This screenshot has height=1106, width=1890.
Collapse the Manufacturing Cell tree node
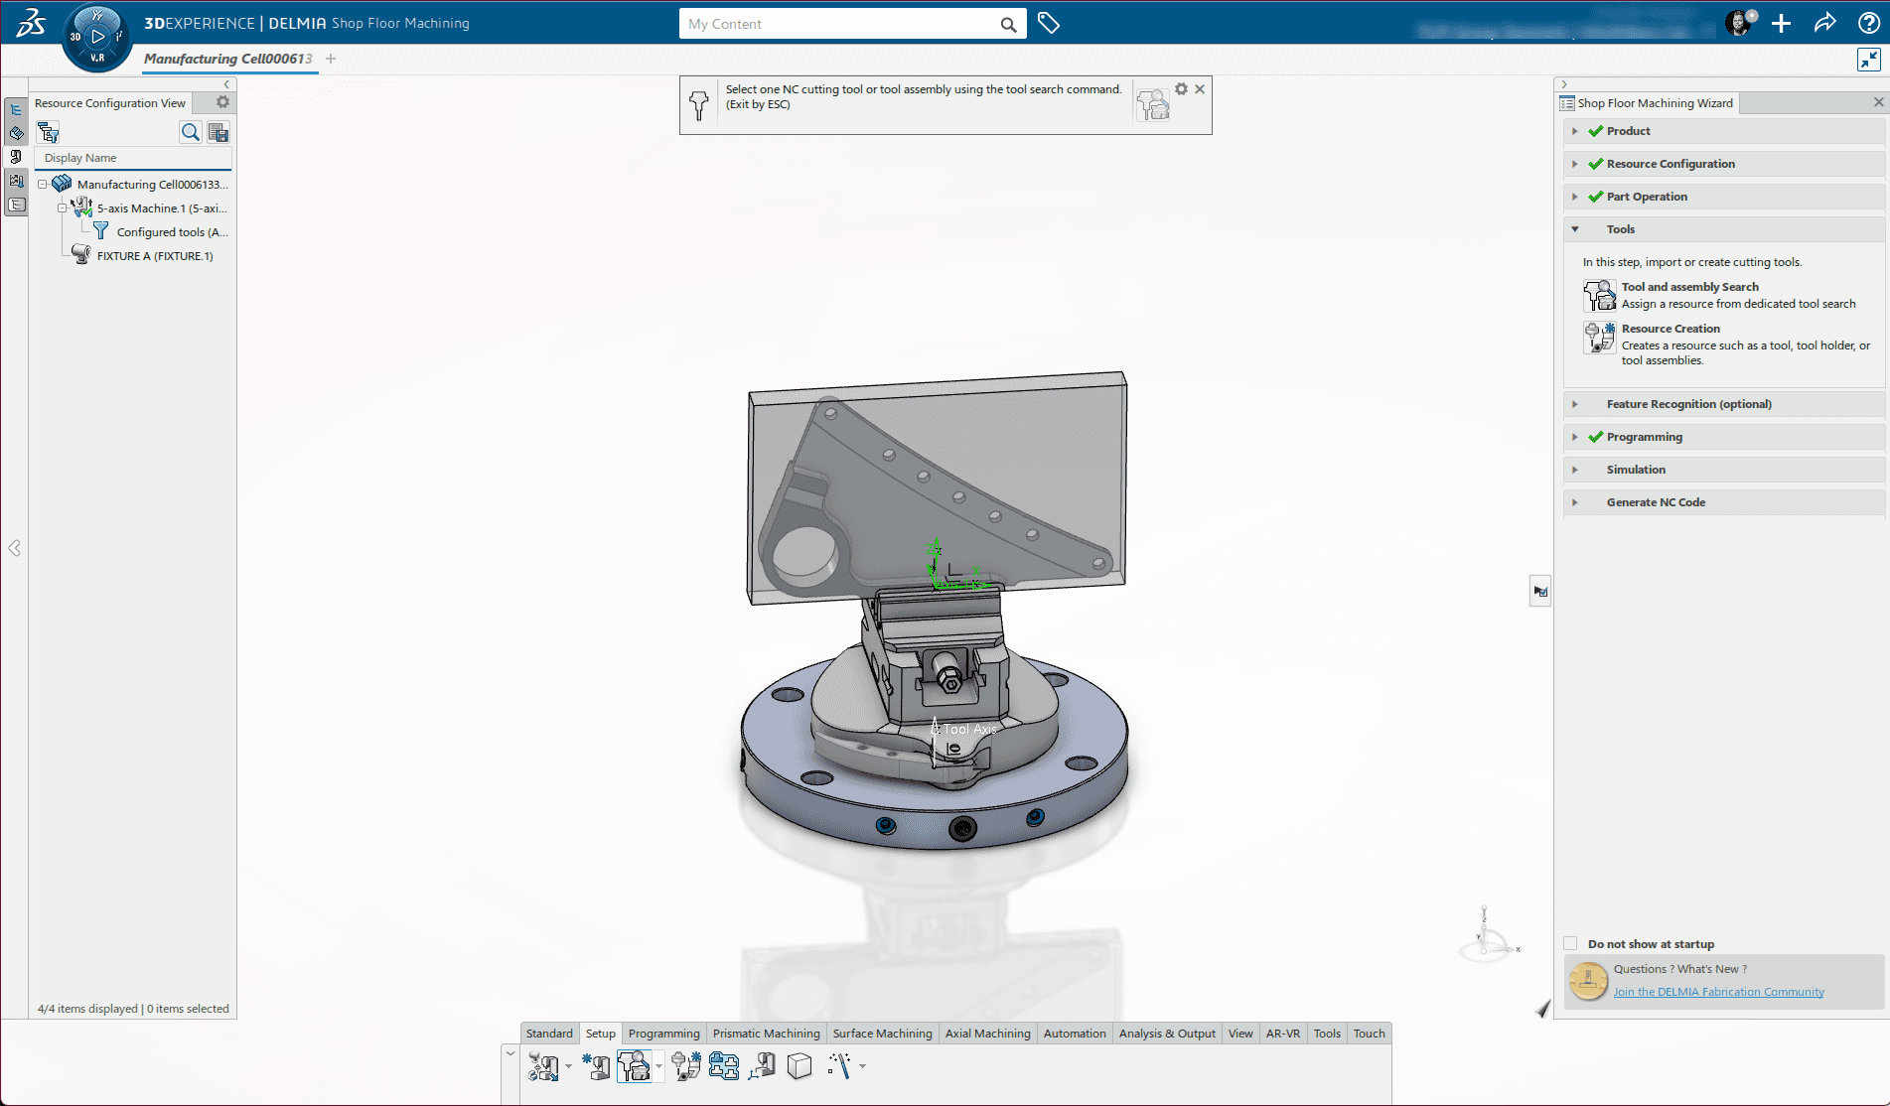point(43,185)
